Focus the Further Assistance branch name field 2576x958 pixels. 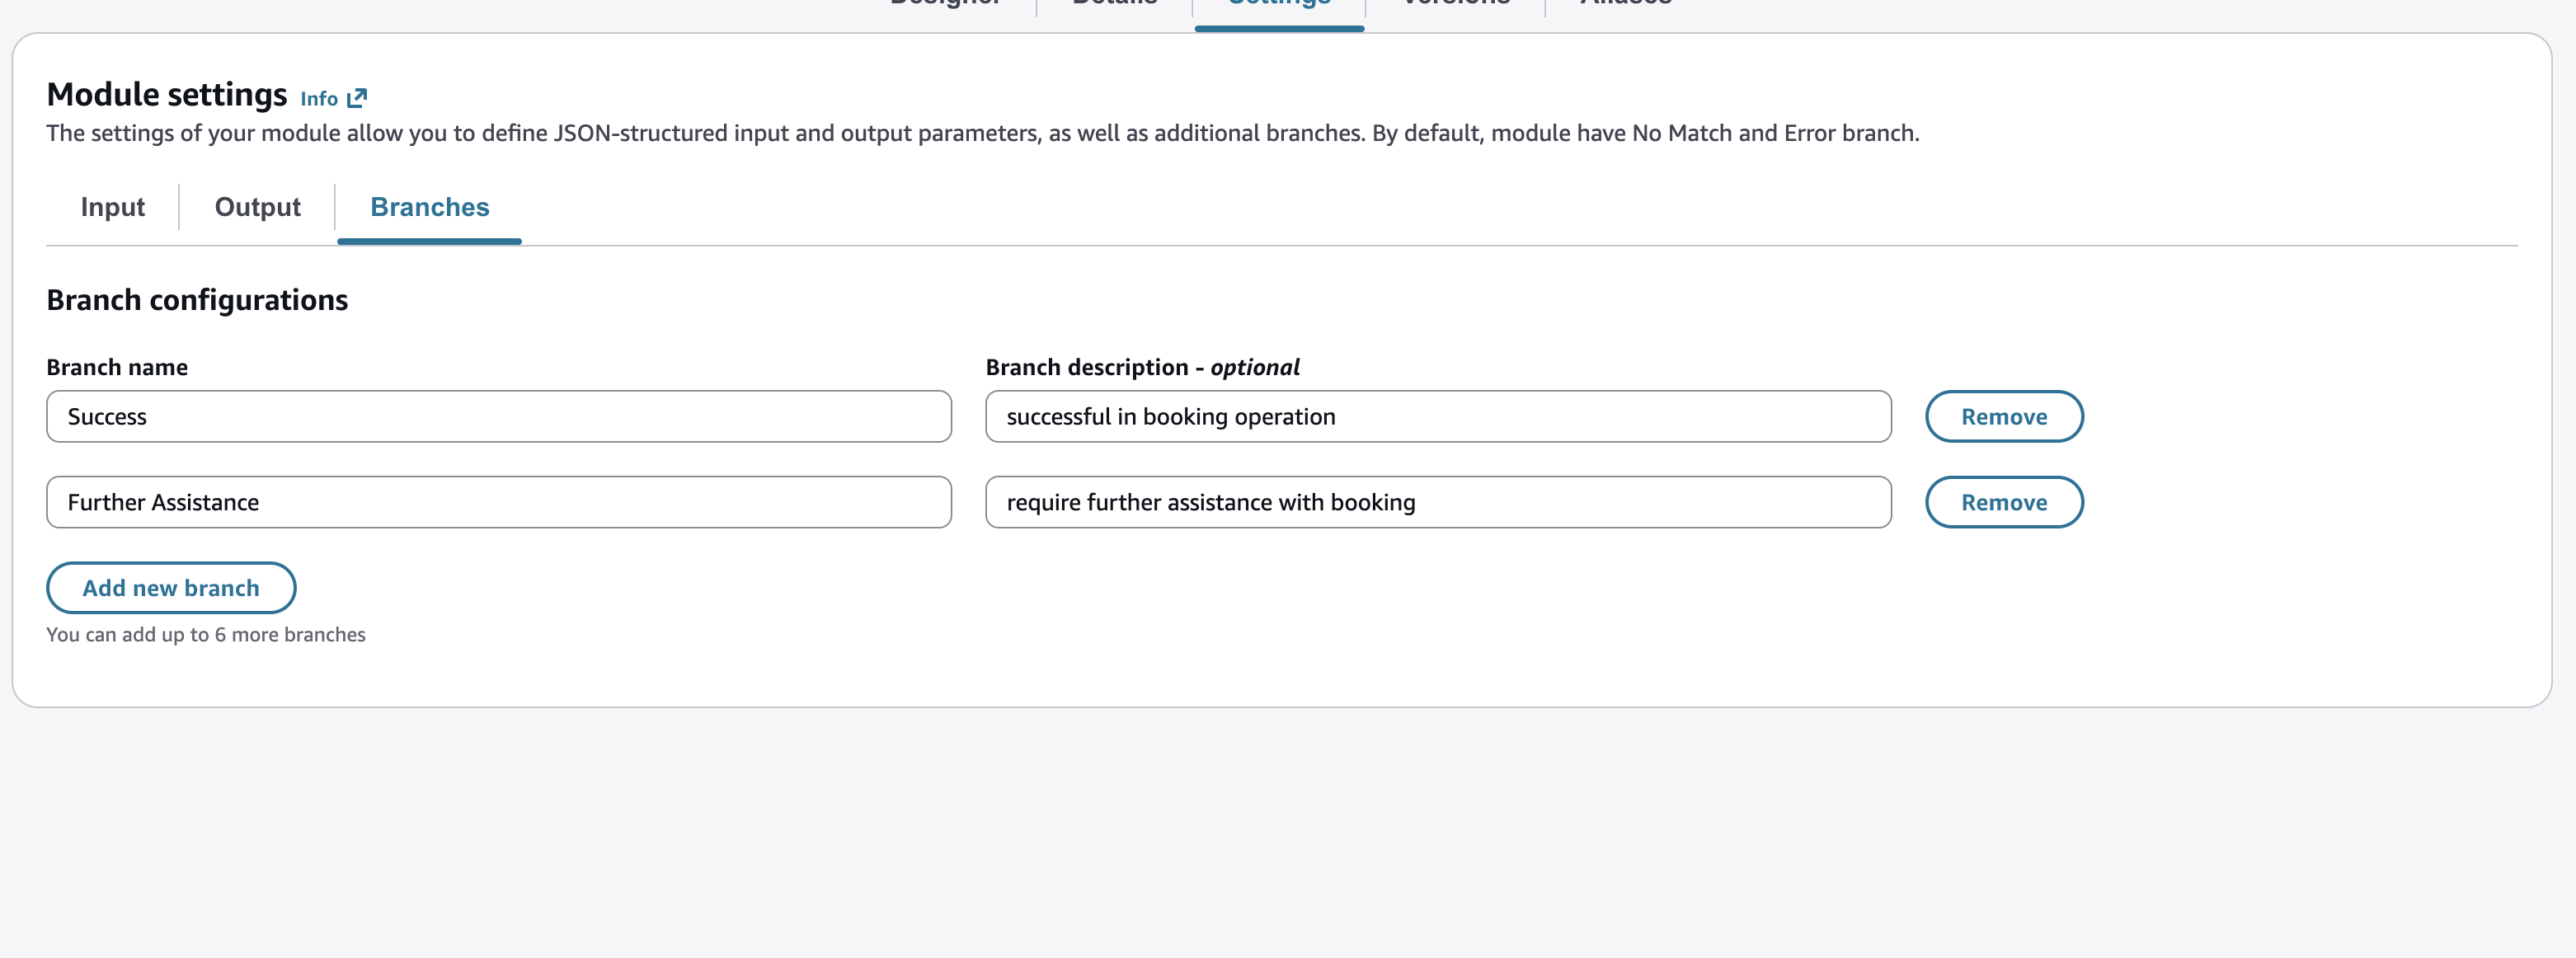pos(498,502)
